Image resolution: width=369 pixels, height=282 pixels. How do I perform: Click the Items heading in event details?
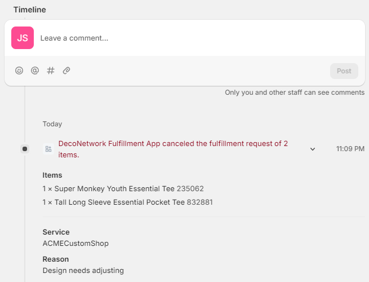(52, 175)
